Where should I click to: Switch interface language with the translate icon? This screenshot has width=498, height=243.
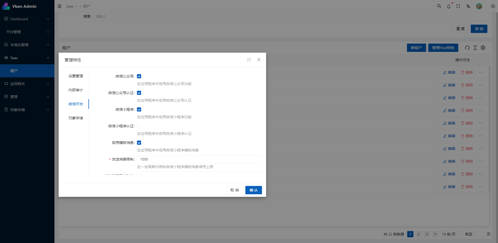coord(468,6)
